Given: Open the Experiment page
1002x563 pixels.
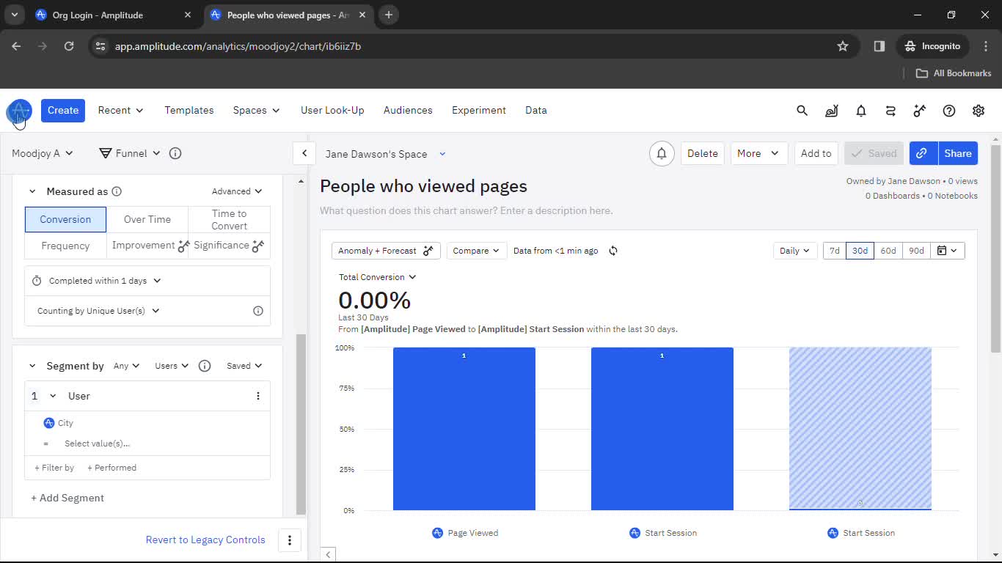Looking at the screenshot, I should [479, 111].
